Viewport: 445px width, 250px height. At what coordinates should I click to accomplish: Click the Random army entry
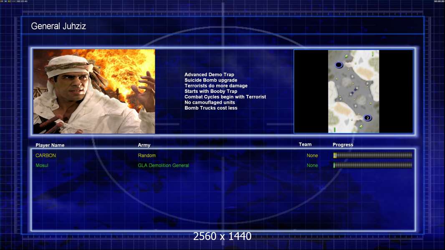coord(147,155)
